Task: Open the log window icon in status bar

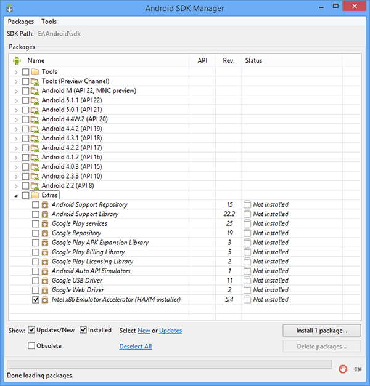Action: click(x=358, y=369)
